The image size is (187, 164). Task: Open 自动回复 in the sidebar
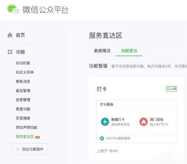(23, 63)
